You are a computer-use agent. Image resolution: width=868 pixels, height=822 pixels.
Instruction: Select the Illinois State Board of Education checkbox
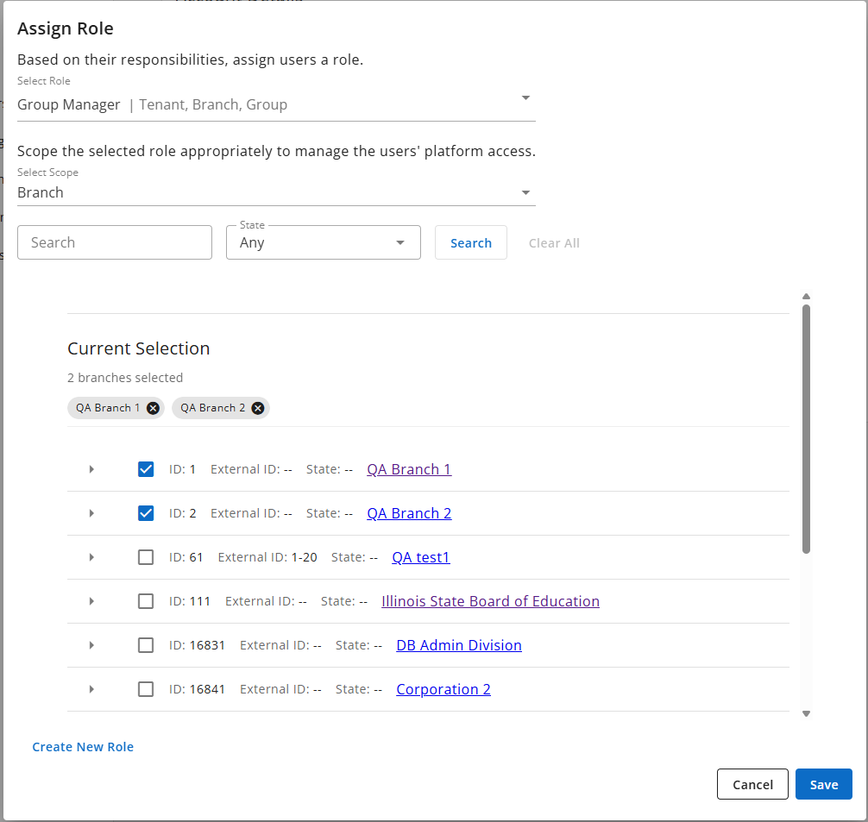(x=146, y=601)
